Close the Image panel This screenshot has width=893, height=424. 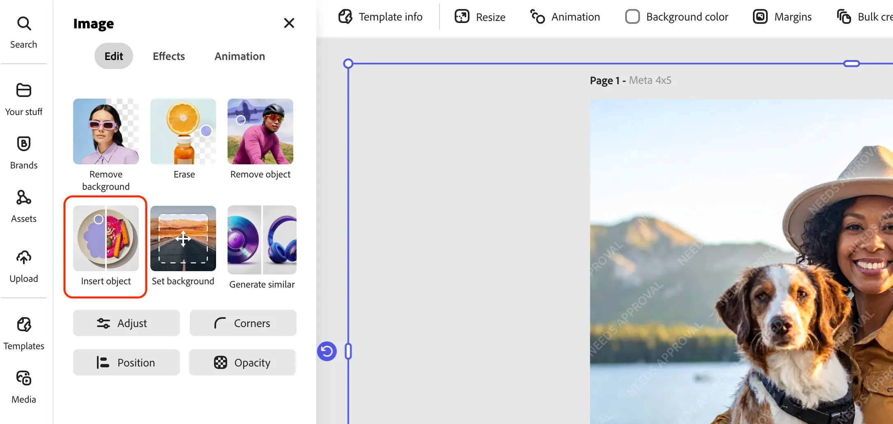[x=289, y=23]
